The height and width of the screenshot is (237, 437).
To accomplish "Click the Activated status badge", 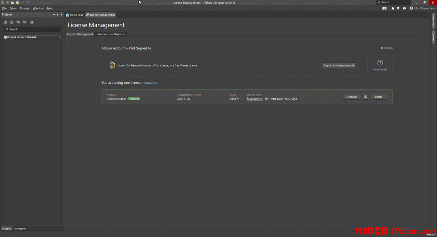I will click(134, 99).
